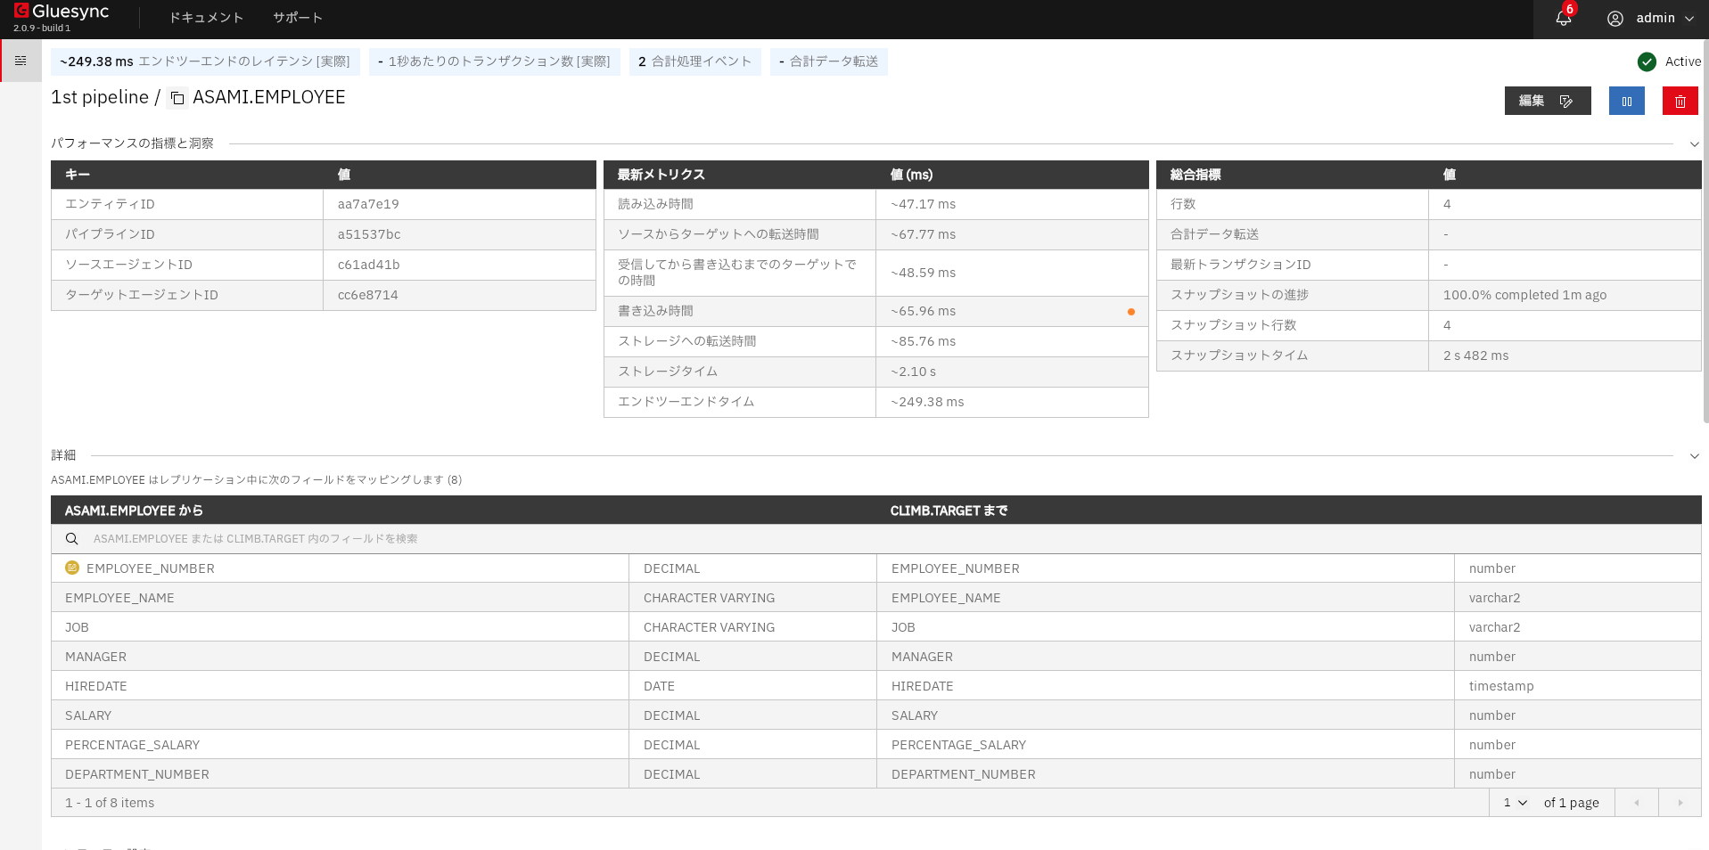Toggle the sidebar menu icon
The height and width of the screenshot is (850, 1709).
[21, 61]
